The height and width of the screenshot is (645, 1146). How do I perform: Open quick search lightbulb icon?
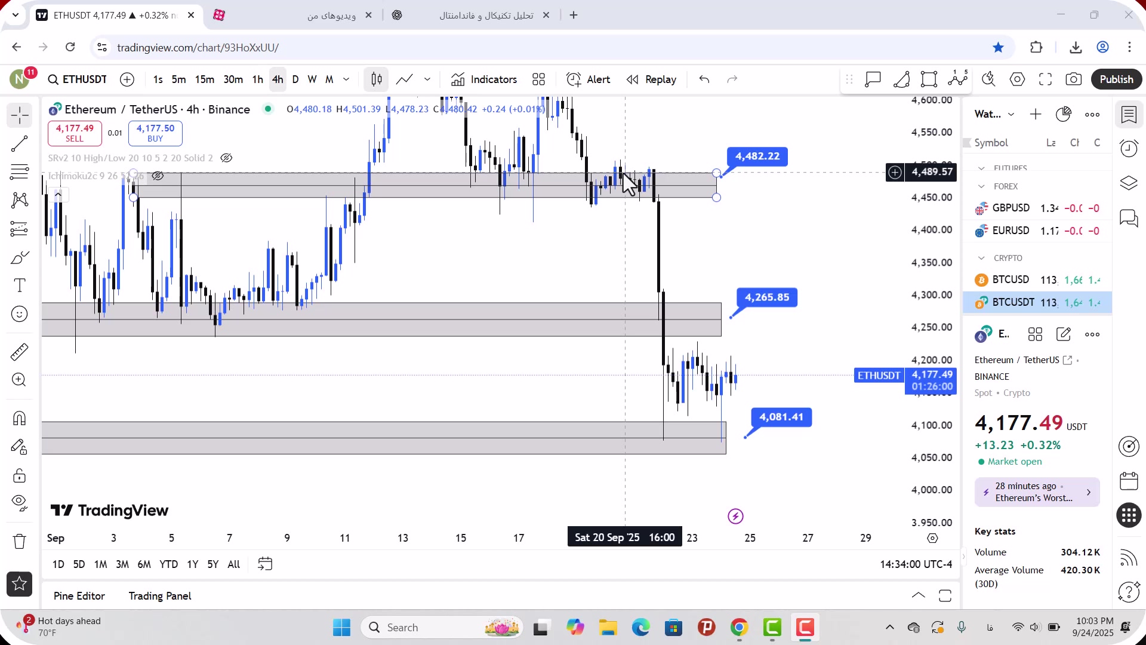[988, 79]
